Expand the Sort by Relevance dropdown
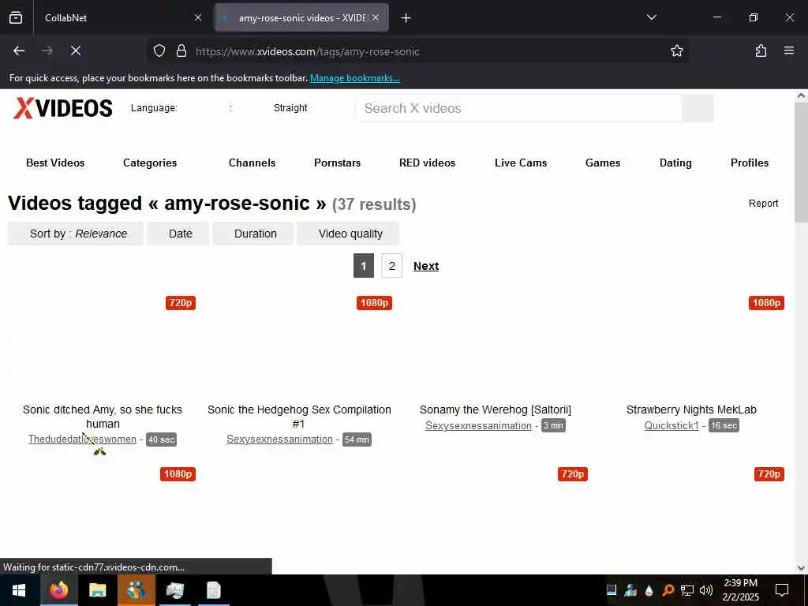808x606 pixels. [x=76, y=234]
